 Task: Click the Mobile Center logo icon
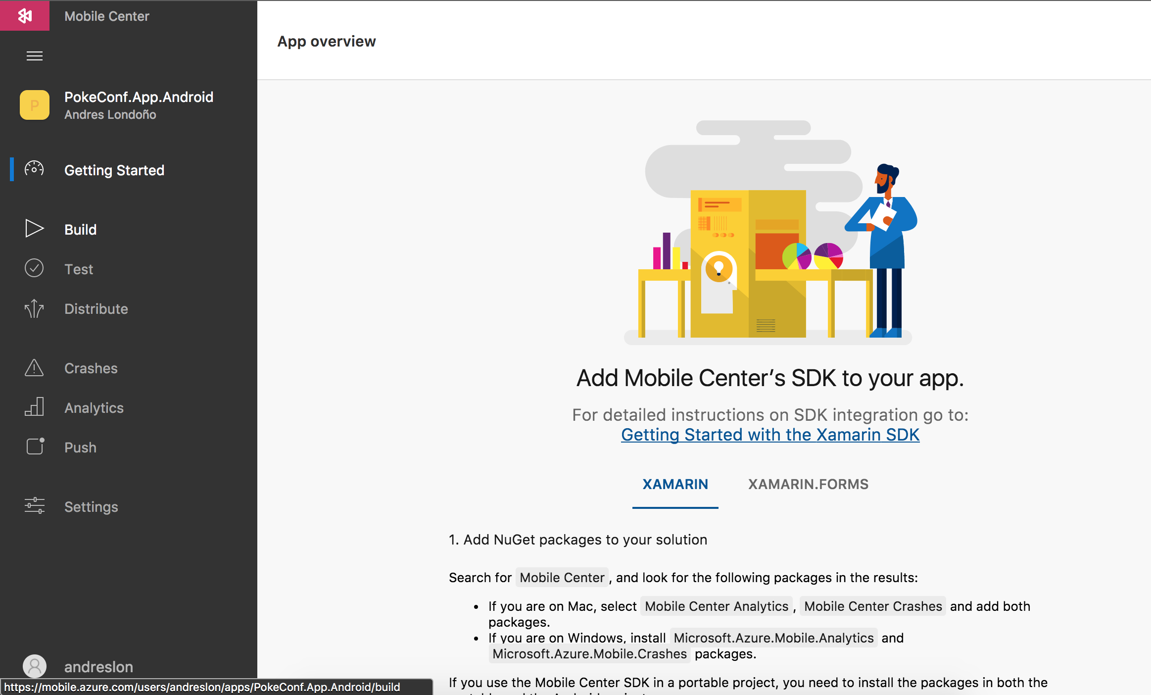pyautogui.click(x=25, y=16)
